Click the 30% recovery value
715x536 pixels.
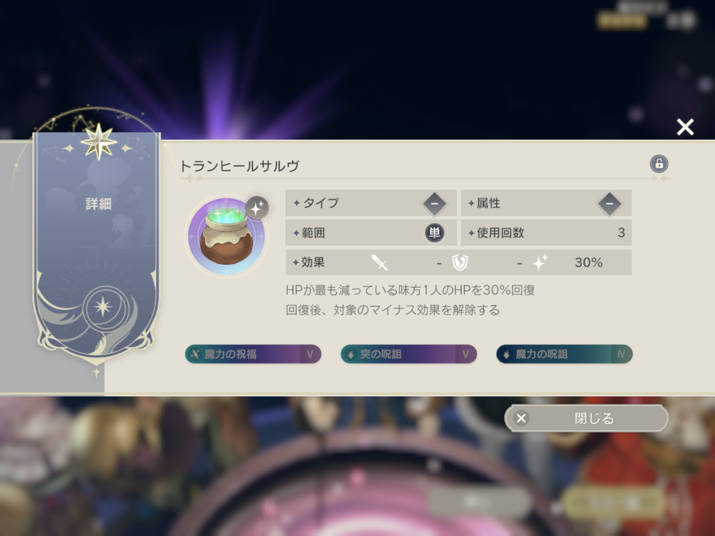(589, 262)
